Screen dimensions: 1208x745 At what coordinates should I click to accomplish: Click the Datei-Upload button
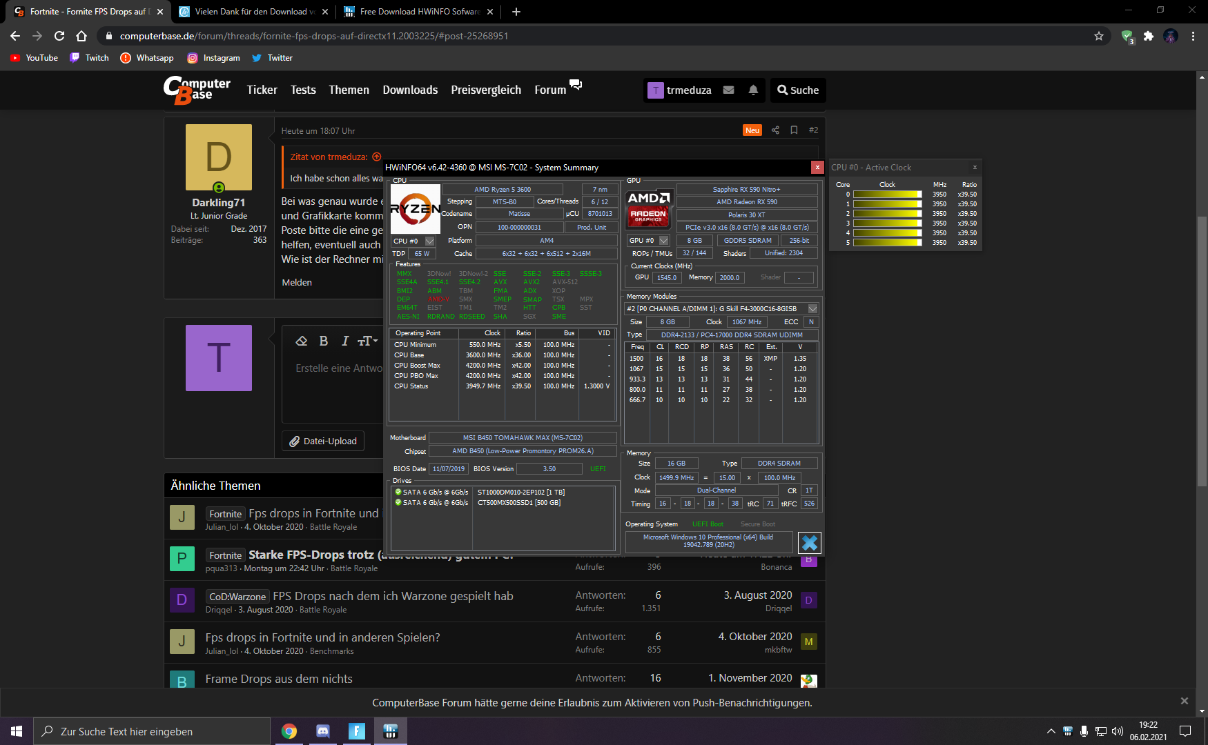[323, 441]
